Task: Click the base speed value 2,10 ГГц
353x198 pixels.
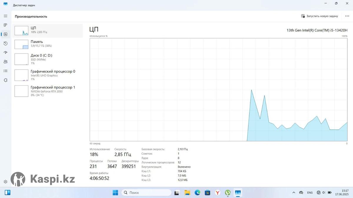Action: pos(183,149)
